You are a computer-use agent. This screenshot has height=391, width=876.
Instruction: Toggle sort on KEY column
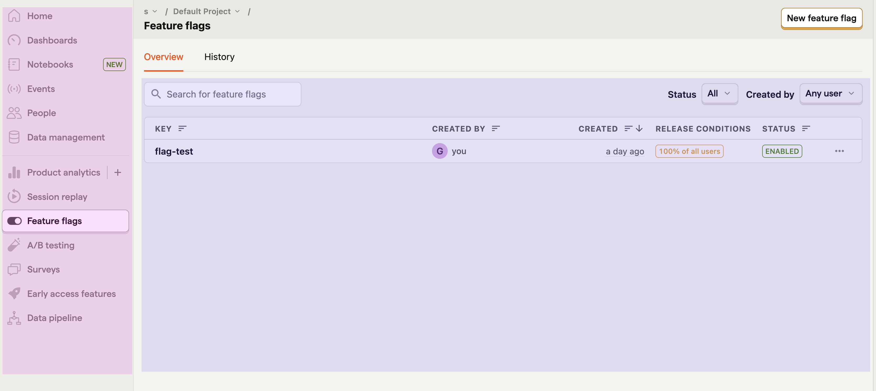pos(182,129)
